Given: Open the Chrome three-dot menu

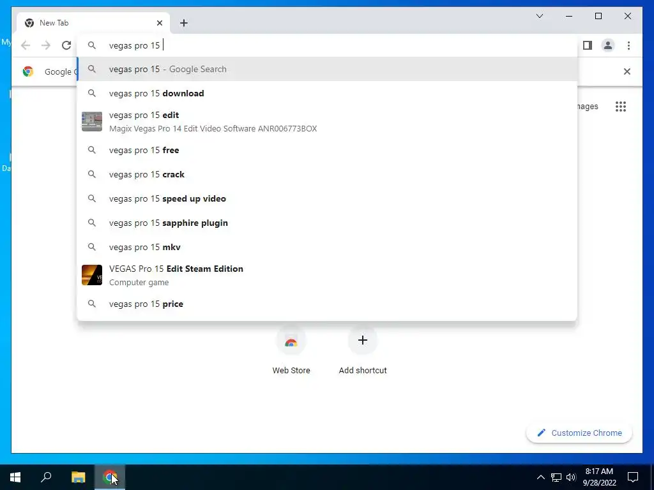Looking at the screenshot, I should tap(628, 45).
